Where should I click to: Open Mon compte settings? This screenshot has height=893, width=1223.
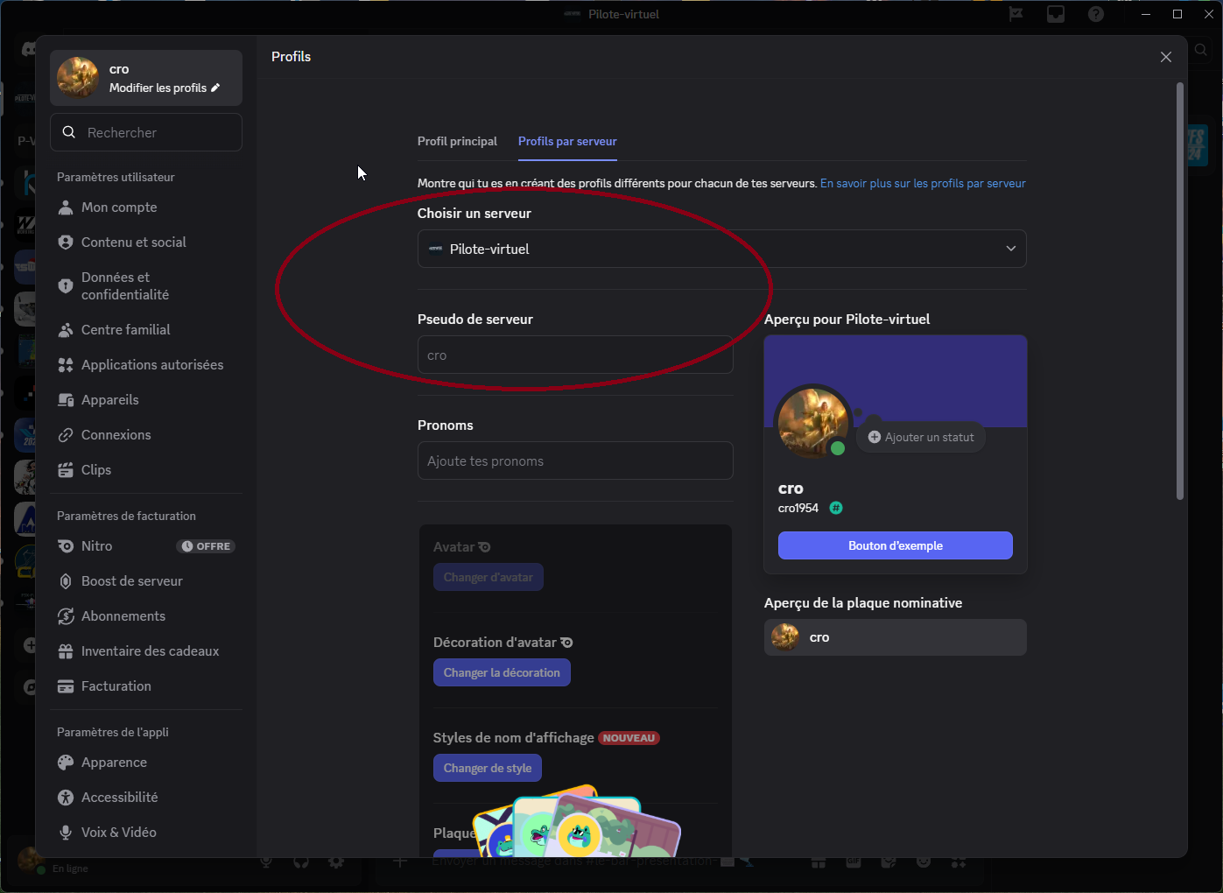119,207
